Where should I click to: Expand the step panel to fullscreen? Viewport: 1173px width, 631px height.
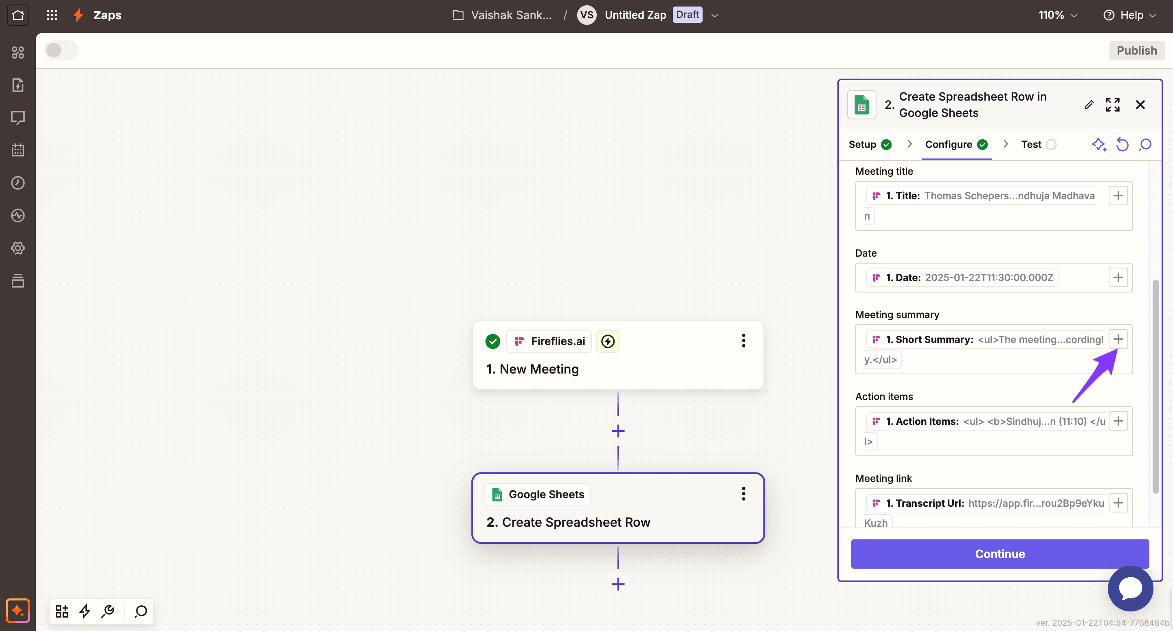pos(1112,105)
